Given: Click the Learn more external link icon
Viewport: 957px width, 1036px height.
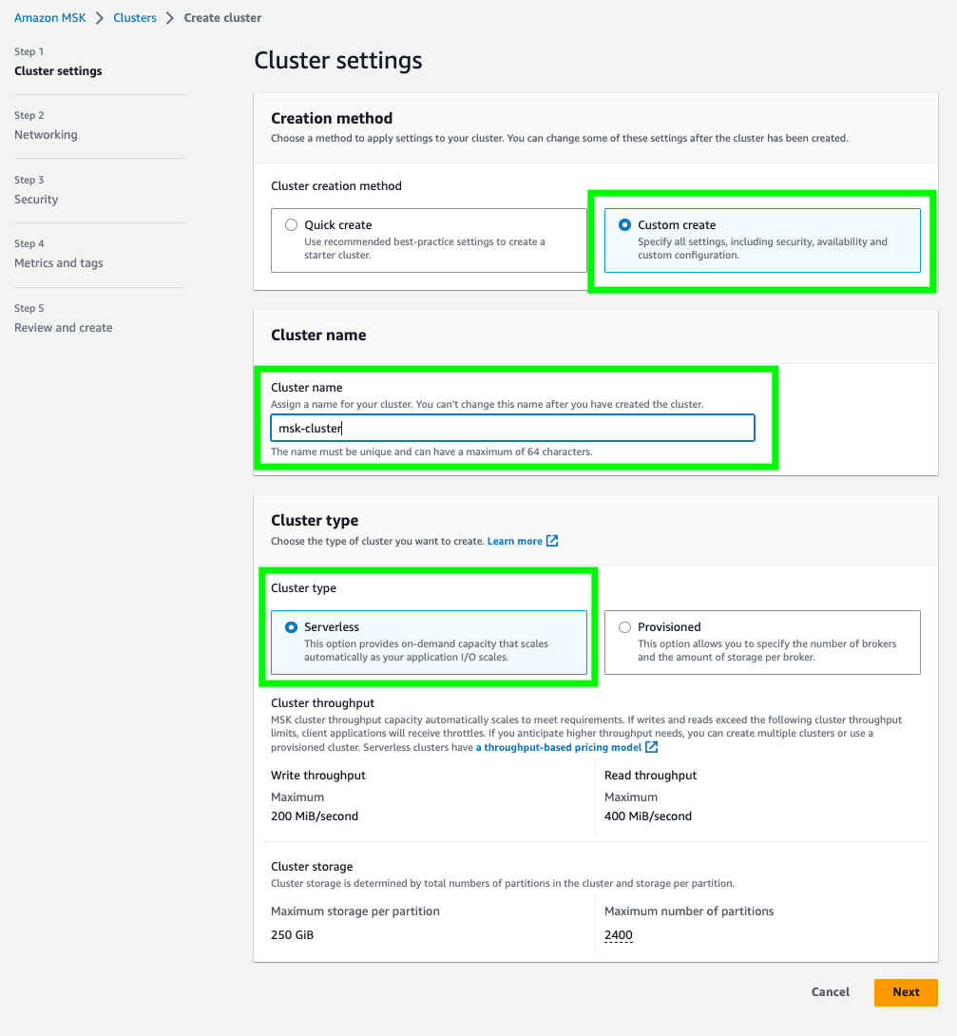Looking at the screenshot, I should click(552, 541).
